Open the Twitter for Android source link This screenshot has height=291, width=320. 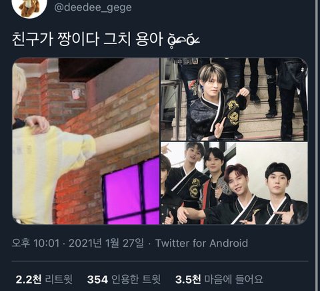201,243
